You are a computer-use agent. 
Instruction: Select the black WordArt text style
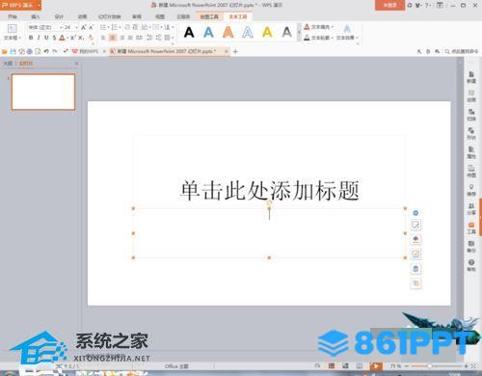189,32
